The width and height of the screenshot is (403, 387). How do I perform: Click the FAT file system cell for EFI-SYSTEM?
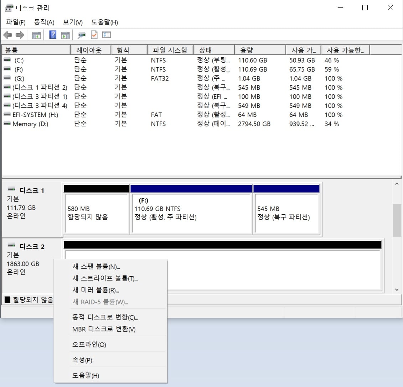156,115
